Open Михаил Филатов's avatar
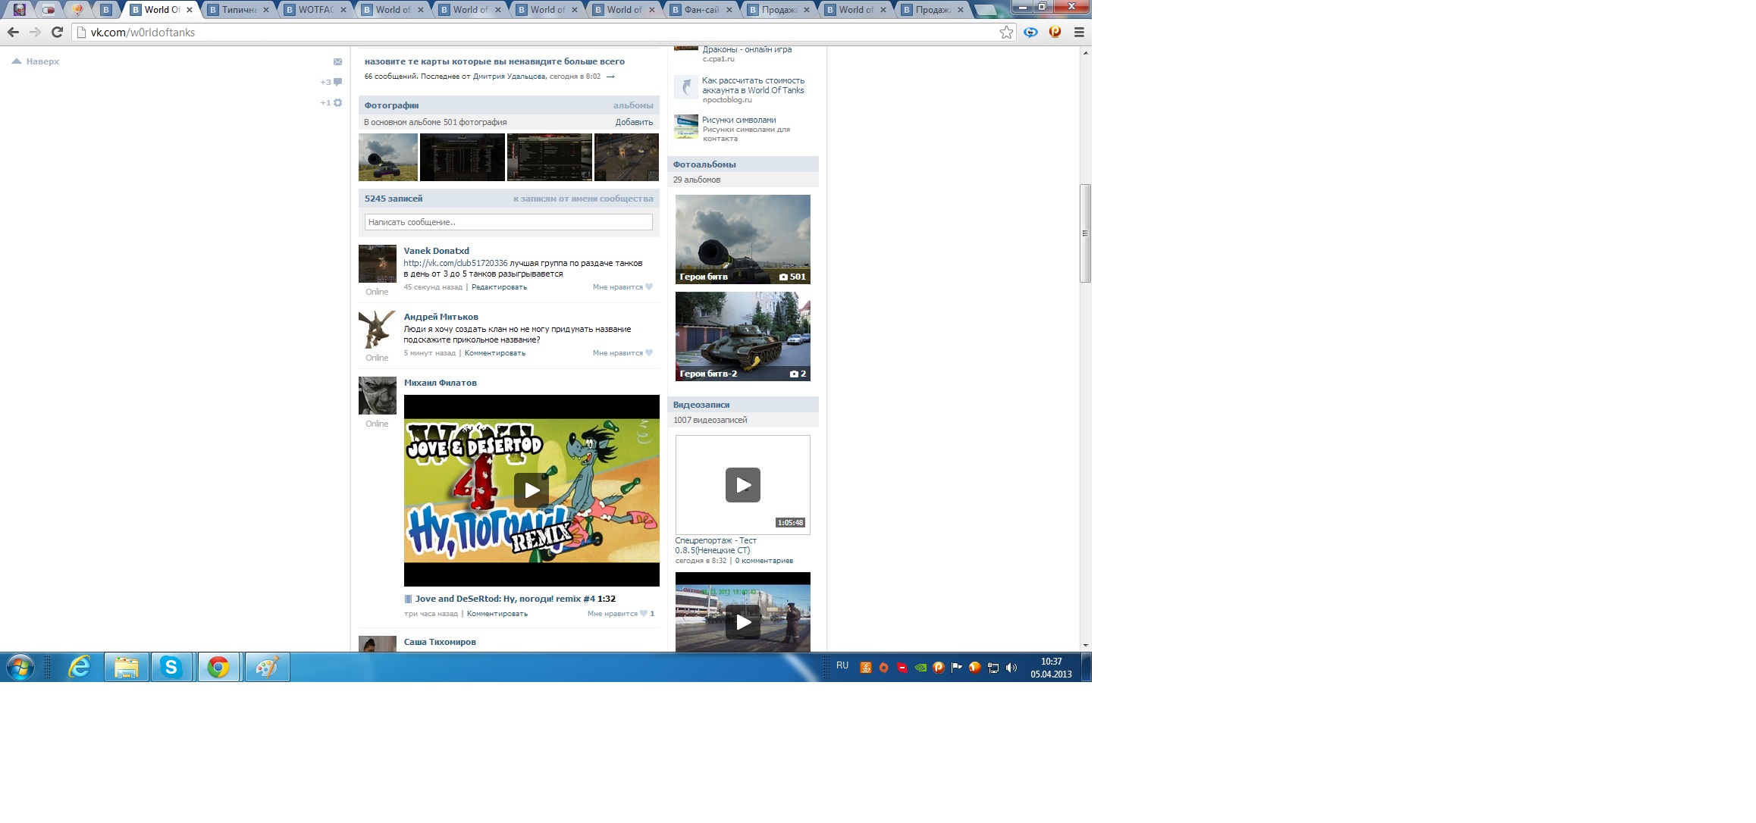1756x823 pixels. pyautogui.click(x=378, y=396)
